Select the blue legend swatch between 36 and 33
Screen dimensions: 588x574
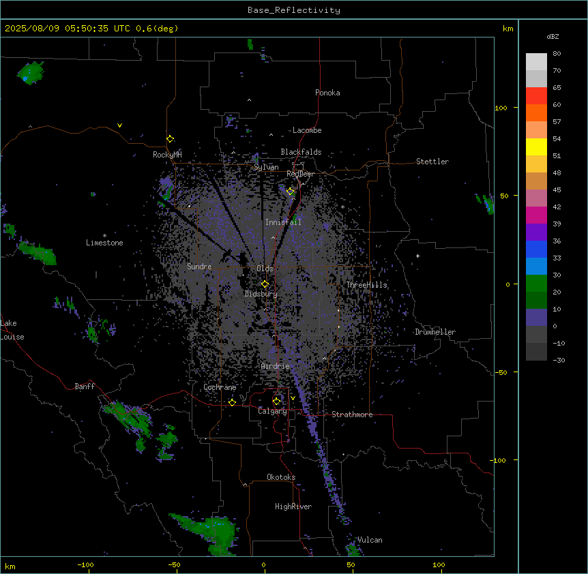(x=536, y=249)
